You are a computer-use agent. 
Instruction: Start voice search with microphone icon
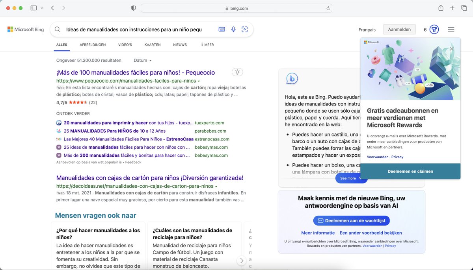[233, 30]
